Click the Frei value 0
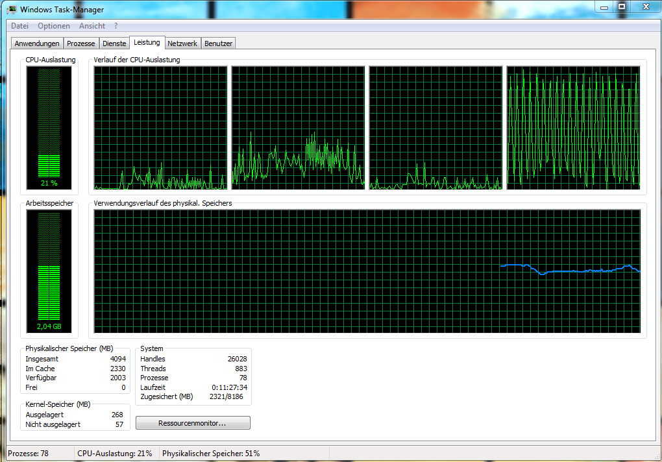The width and height of the screenshot is (662, 462). pos(124,387)
